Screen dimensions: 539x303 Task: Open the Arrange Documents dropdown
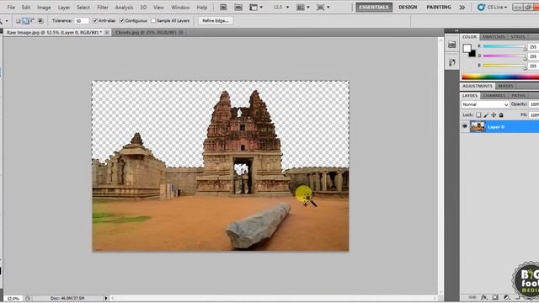tap(303, 8)
